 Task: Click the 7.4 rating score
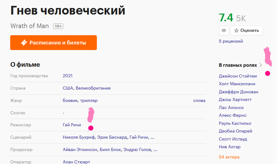click(226, 18)
